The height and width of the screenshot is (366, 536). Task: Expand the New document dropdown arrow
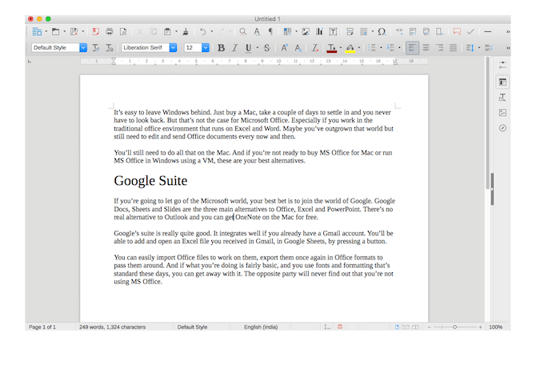(46, 31)
